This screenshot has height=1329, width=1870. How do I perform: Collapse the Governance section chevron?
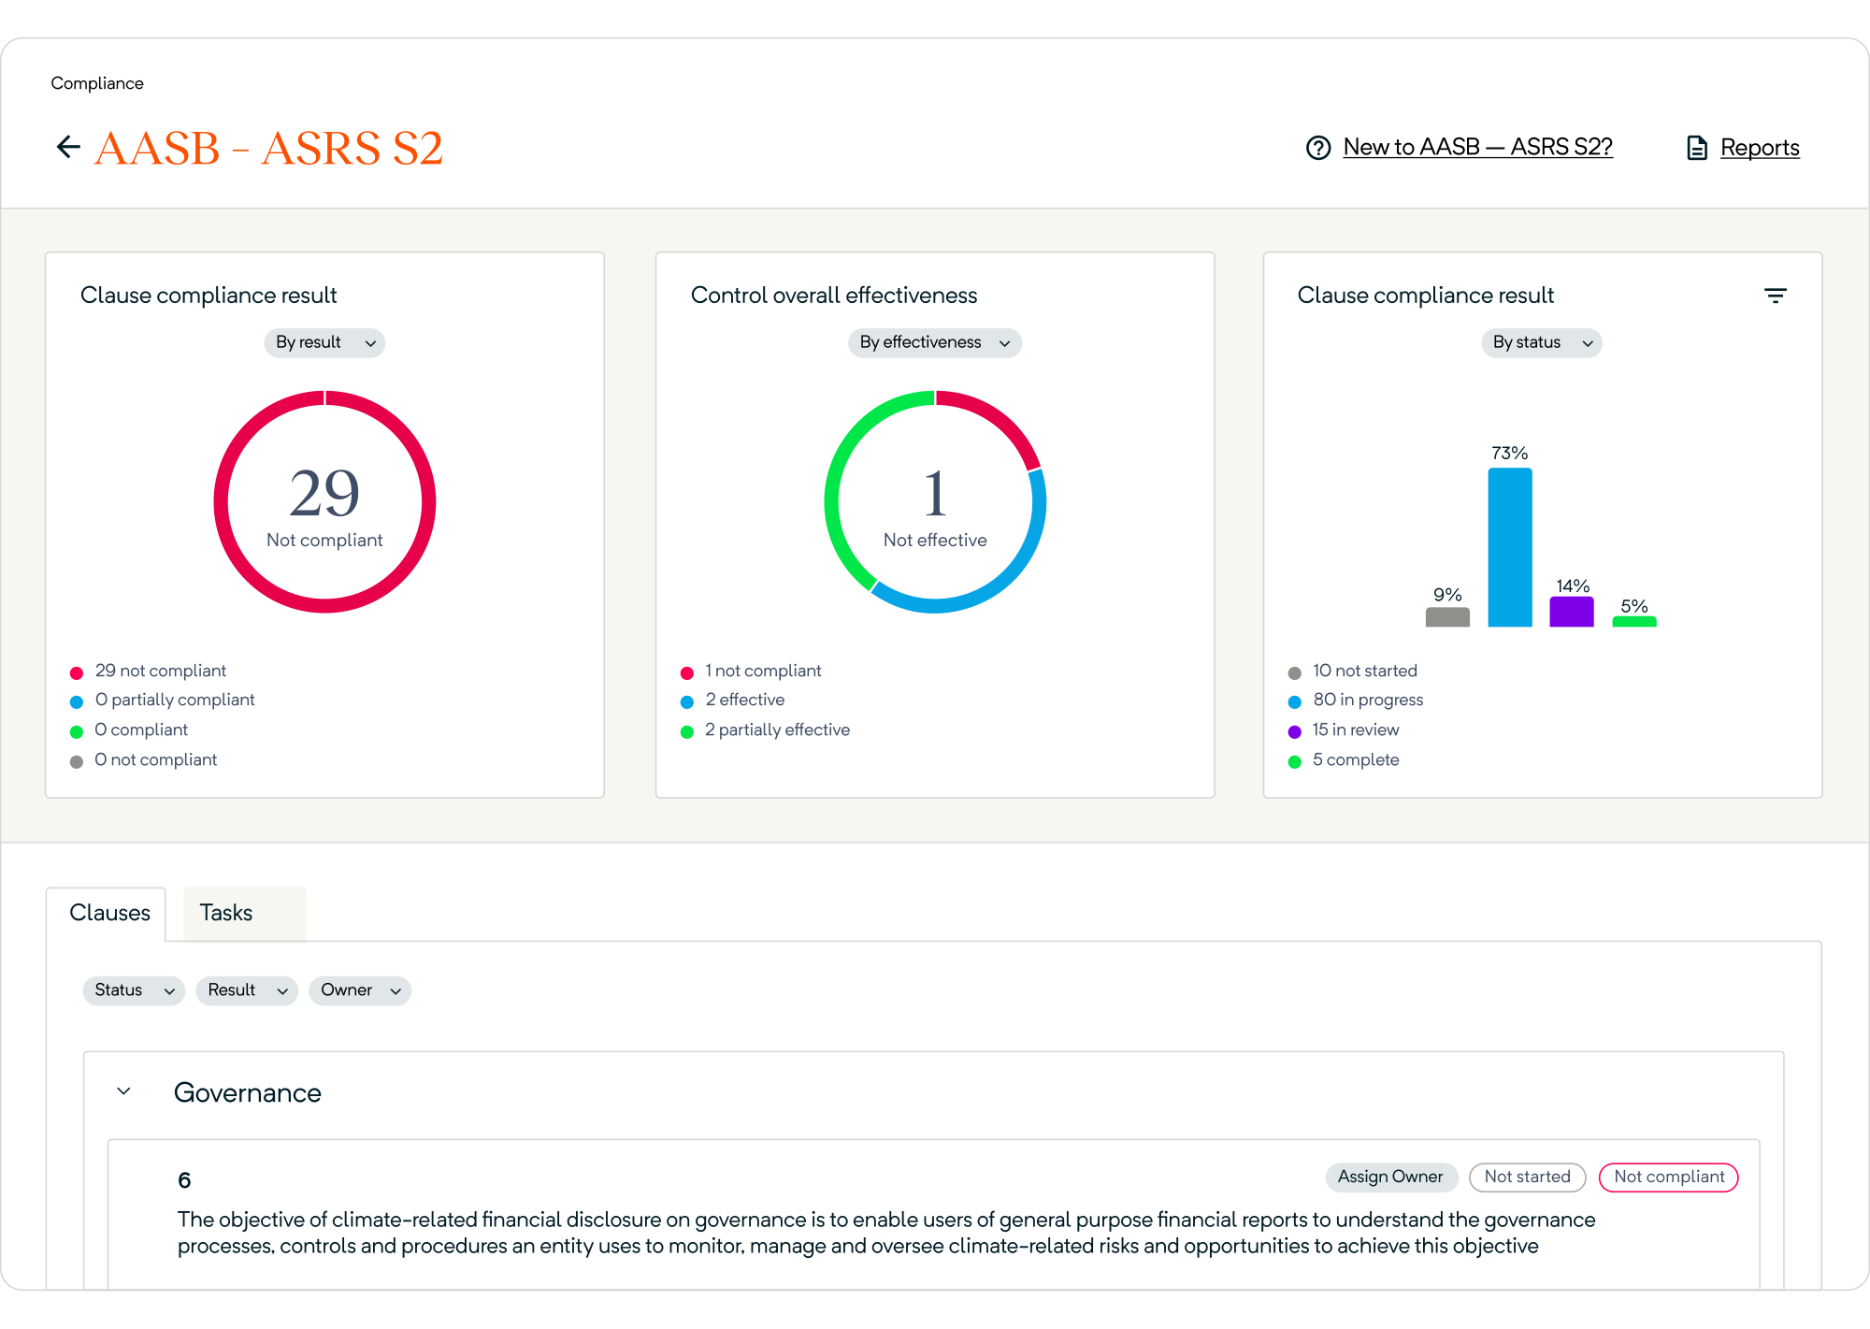pos(123,1091)
